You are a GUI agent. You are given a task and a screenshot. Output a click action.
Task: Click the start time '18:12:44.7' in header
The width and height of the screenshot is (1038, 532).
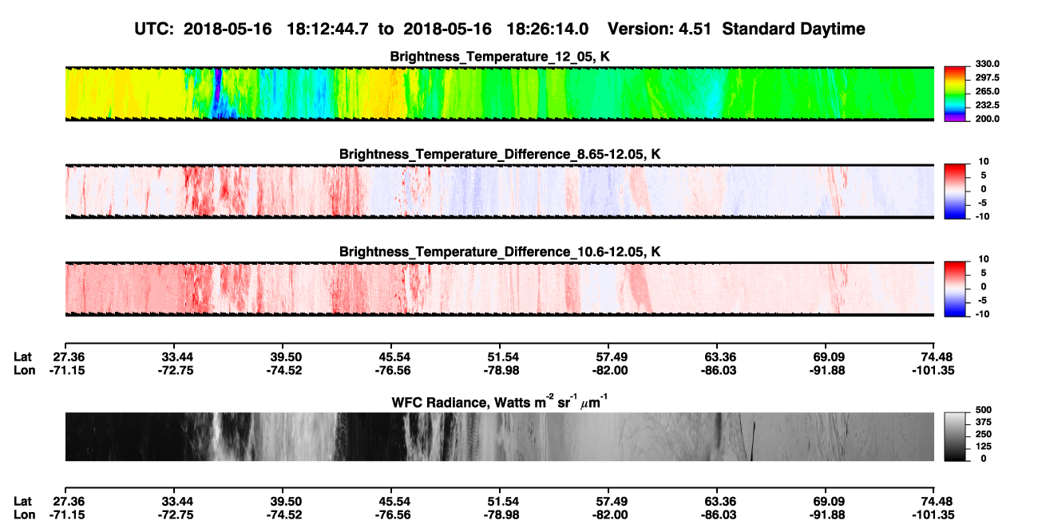click(330, 29)
